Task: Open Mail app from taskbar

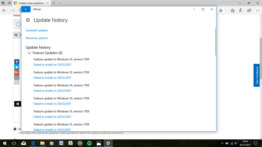Action: tap(24, 143)
